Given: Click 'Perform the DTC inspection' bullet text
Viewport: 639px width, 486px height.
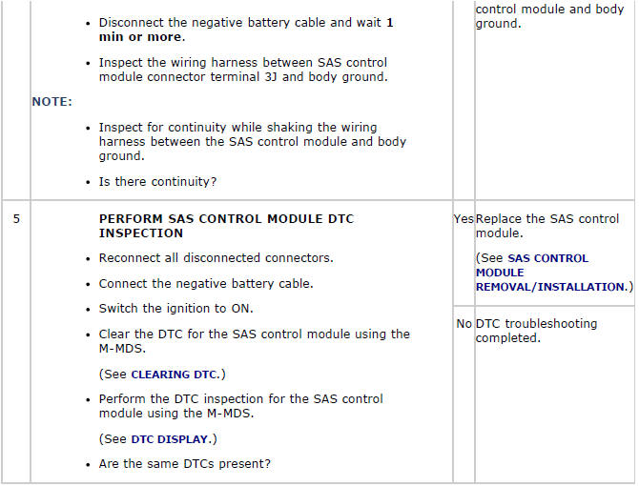Looking at the screenshot, I should pos(241,406).
